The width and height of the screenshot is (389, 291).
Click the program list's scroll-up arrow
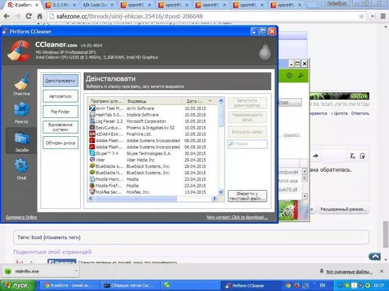(x=221, y=101)
